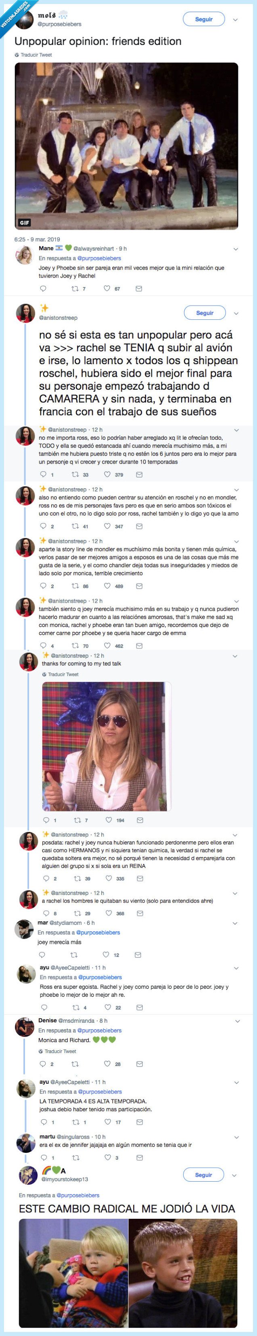
Task: Click 'Traducir Tweet' under the Unpopular opinion tweet
Action: point(36,55)
